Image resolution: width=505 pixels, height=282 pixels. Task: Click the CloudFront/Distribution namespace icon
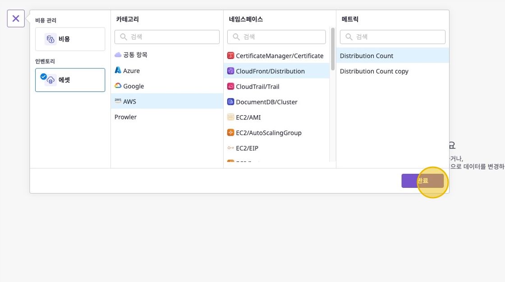231,71
